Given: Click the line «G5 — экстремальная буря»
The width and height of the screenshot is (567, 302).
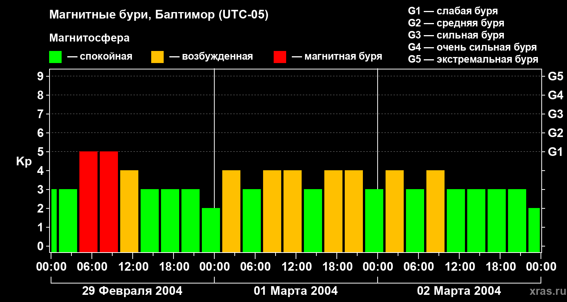Looking at the screenshot, I should tap(473, 59).
